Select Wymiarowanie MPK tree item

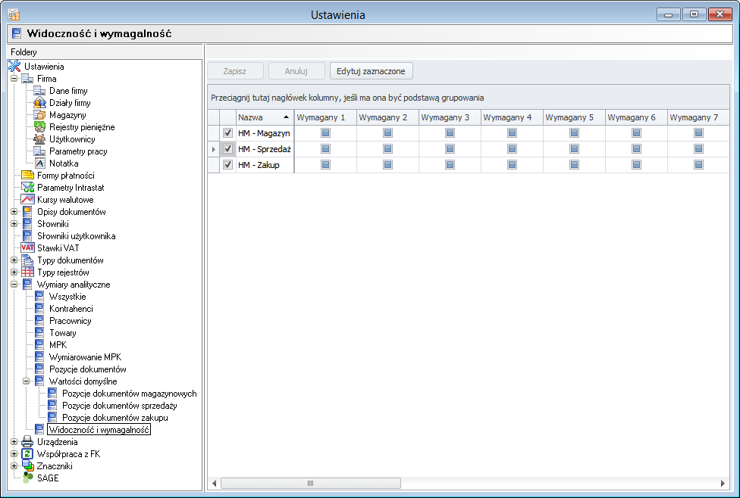(x=86, y=357)
